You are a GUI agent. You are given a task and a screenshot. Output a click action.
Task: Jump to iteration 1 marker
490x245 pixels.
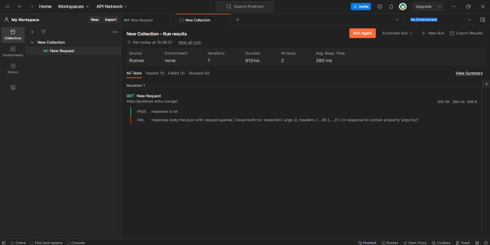click(486, 84)
